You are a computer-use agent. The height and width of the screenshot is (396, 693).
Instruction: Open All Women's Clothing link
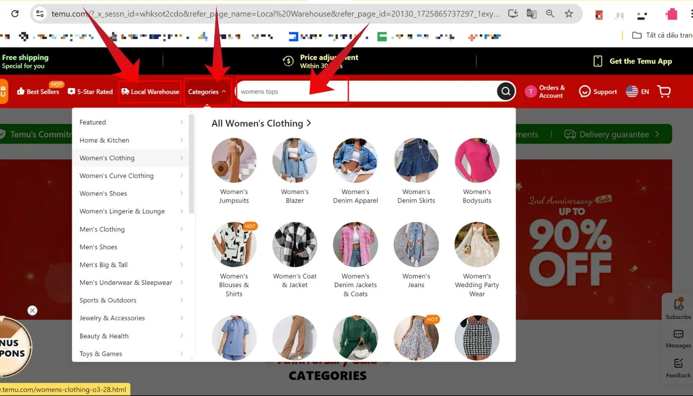pos(261,123)
